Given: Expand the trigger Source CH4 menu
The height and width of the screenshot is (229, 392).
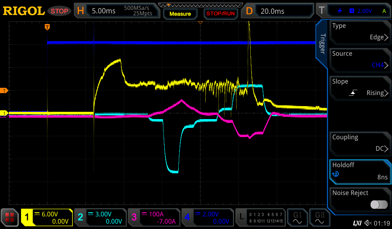Looking at the screenshot, I should [x=360, y=60].
